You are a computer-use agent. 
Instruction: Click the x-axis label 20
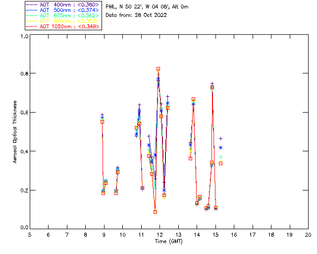(x=308, y=235)
